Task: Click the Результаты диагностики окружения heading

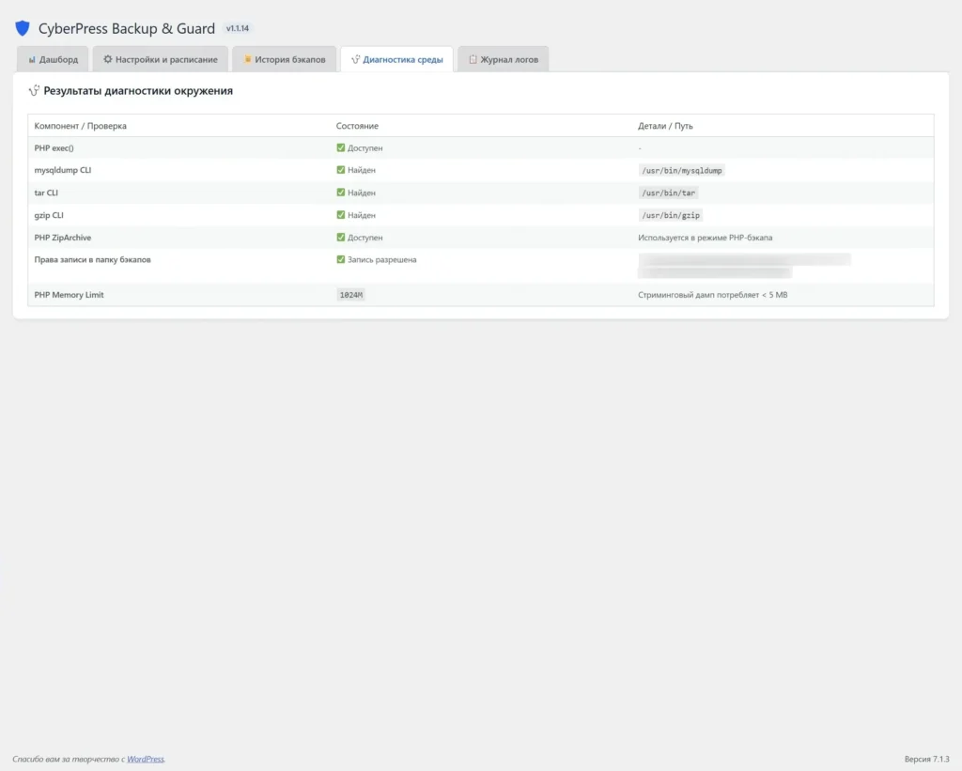Action: (138, 91)
